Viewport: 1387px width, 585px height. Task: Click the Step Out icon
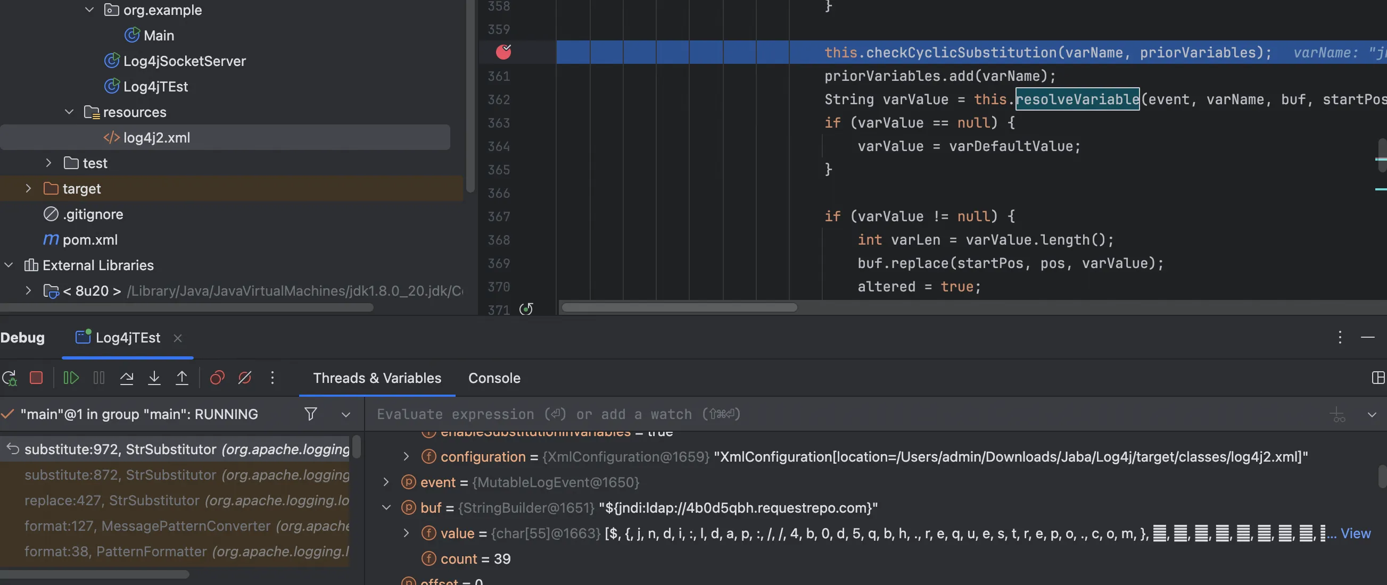point(182,378)
